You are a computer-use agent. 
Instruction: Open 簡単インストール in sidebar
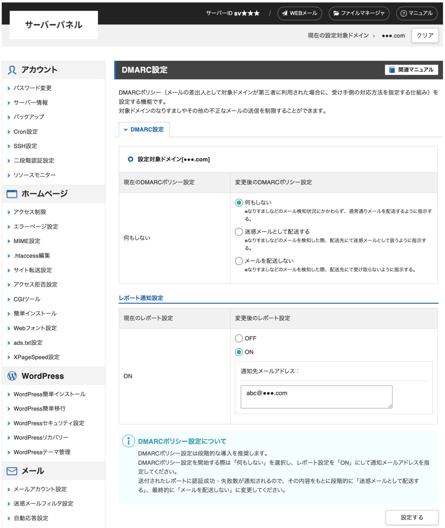35,314
